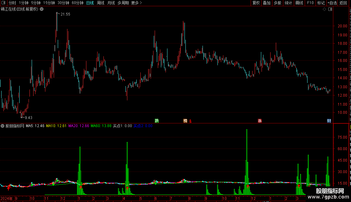Click the 画线 drawing button
351x202 pixels.
tap(299, 3)
